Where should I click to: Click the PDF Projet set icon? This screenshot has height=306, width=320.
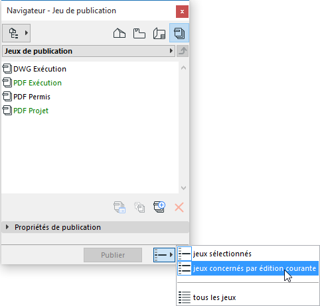click(7, 111)
